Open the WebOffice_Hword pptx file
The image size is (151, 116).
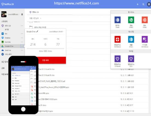pyautogui.click(x=54, y=87)
